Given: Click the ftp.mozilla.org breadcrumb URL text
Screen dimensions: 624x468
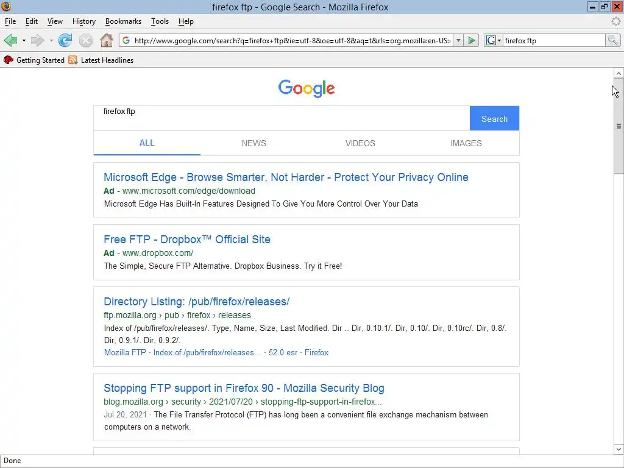Looking at the screenshot, I should pyautogui.click(x=177, y=315).
